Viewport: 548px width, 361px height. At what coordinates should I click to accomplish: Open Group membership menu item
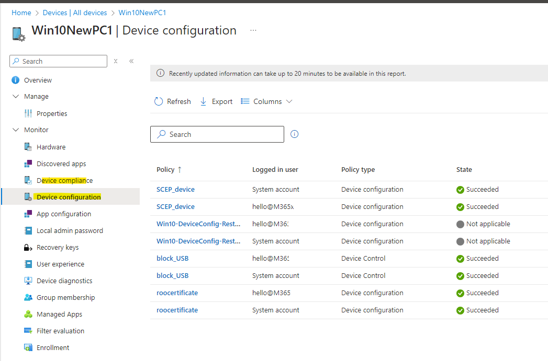coord(66,297)
